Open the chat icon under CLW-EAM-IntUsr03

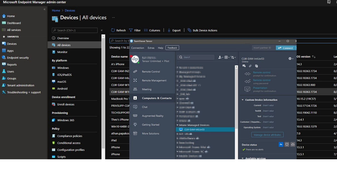tap(244, 66)
